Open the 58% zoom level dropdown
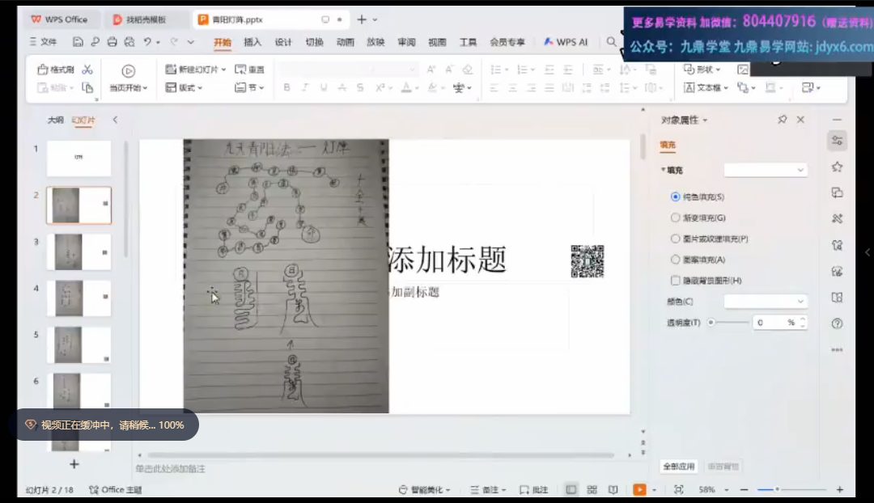874x503 pixels. pos(711,490)
